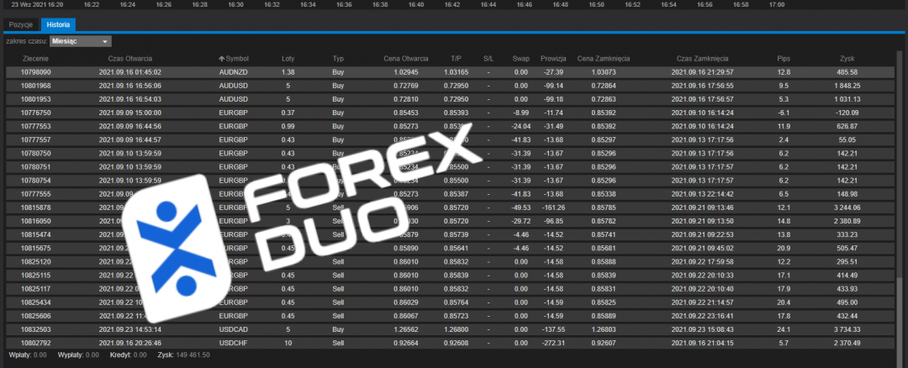Click the Loty column header
The width and height of the screenshot is (908, 368).
tap(288, 59)
